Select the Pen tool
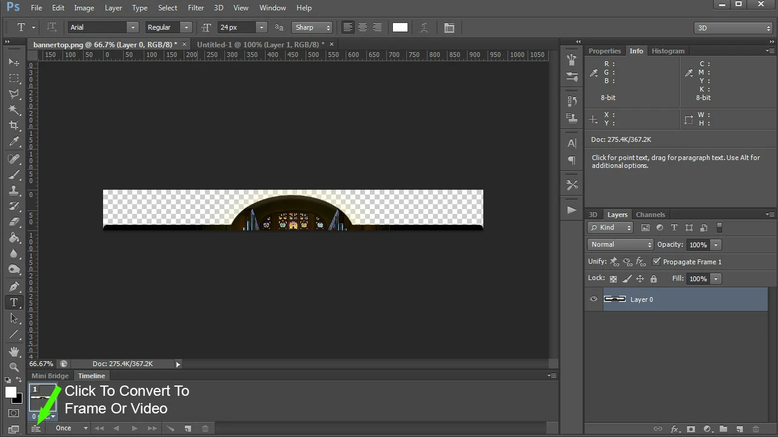 pos(14,286)
